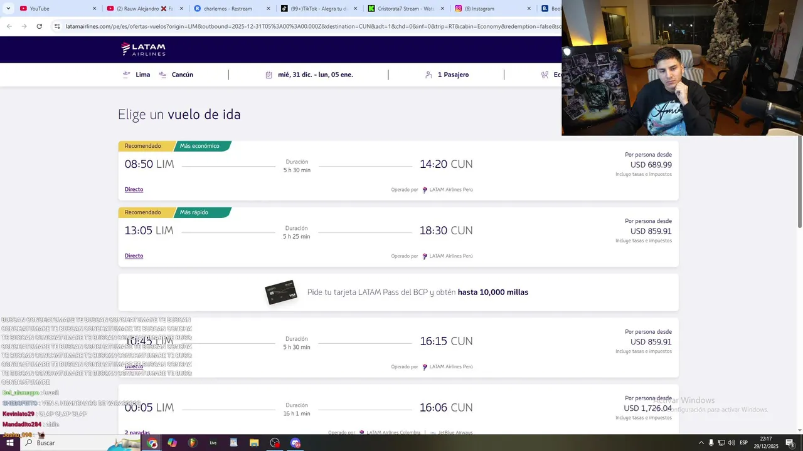Screen dimensions: 803x451
Task: Open the dates selector mié, 31 dic. - lun, 05 ene.
Action: tap(316, 75)
